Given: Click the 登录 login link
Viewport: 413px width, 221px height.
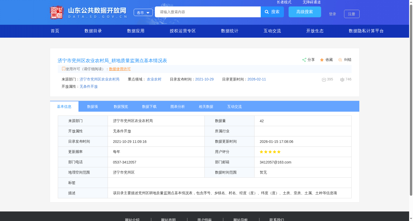Looking at the screenshot, I should (332, 14).
